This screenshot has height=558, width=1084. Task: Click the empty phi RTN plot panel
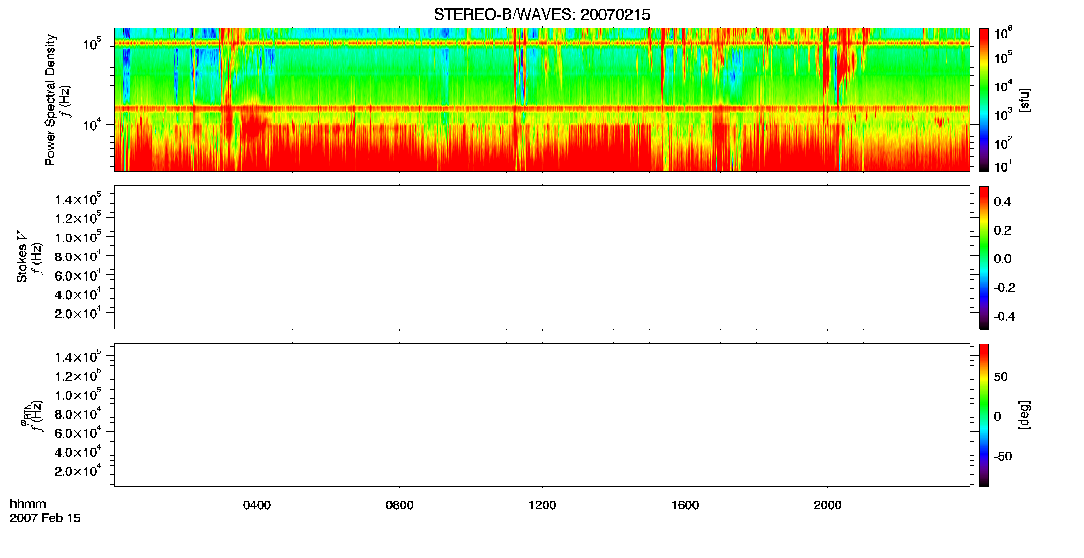(542, 415)
